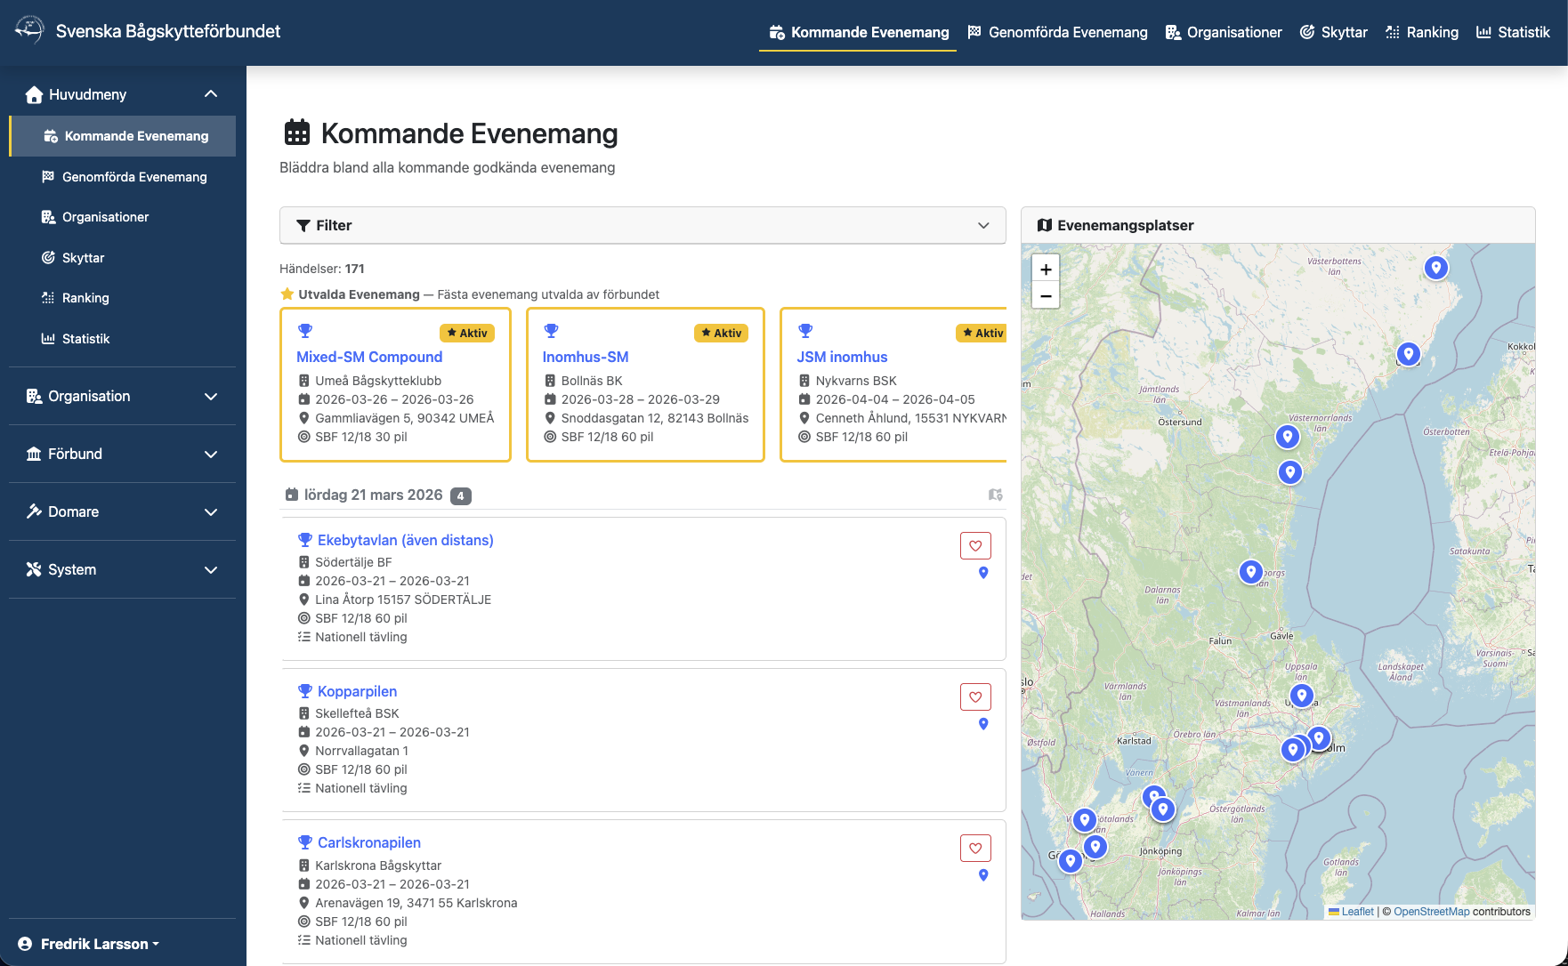Image resolution: width=1568 pixels, height=966 pixels.
Task: Expand the Organisation sidebar section
Action: click(122, 396)
